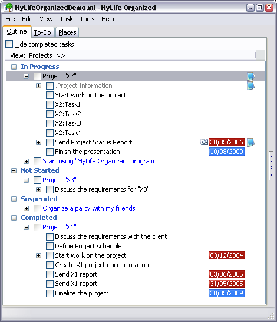The height and width of the screenshot is (322, 277).
Task: Open the Help menu
Action: click(x=107, y=19)
